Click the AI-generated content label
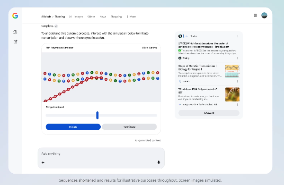The image size is (284, 185). (x=148, y=140)
